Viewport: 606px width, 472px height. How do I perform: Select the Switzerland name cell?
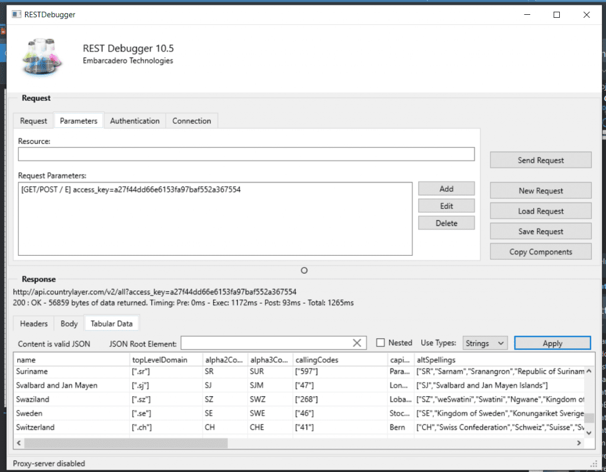(72, 427)
